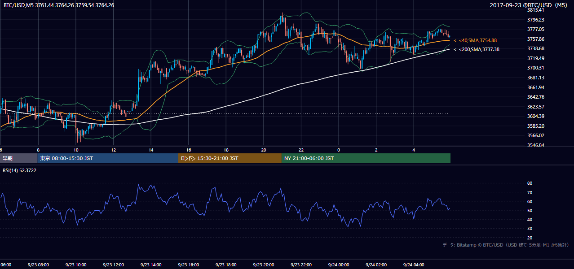Select the 200 SMA label 3737.38
Viewport: 574px width, 269px height.
476,49
